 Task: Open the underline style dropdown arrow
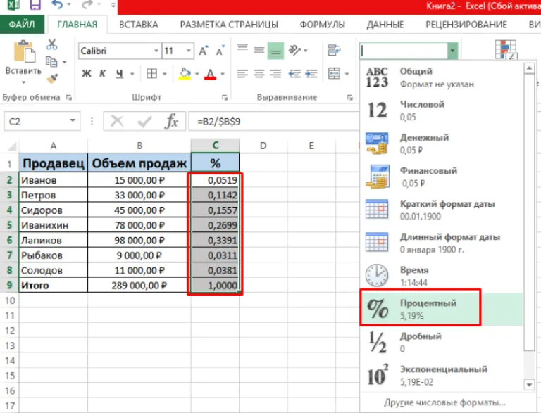[x=132, y=74]
